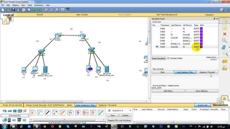This screenshot has width=230, height=129.
Task: Select the Connections lightning category
Action: pos(25,111)
